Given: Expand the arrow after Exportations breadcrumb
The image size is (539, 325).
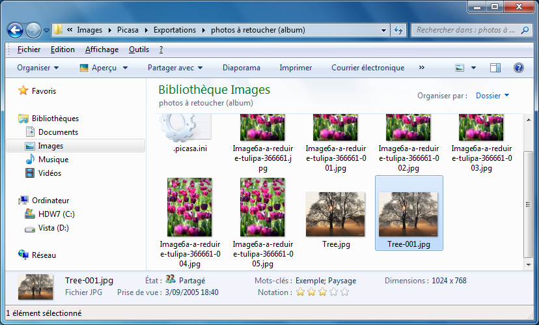Looking at the screenshot, I should (x=204, y=30).
